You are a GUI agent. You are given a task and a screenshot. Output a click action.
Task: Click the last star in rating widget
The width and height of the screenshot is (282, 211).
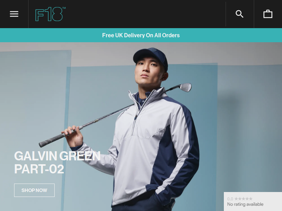250,199
